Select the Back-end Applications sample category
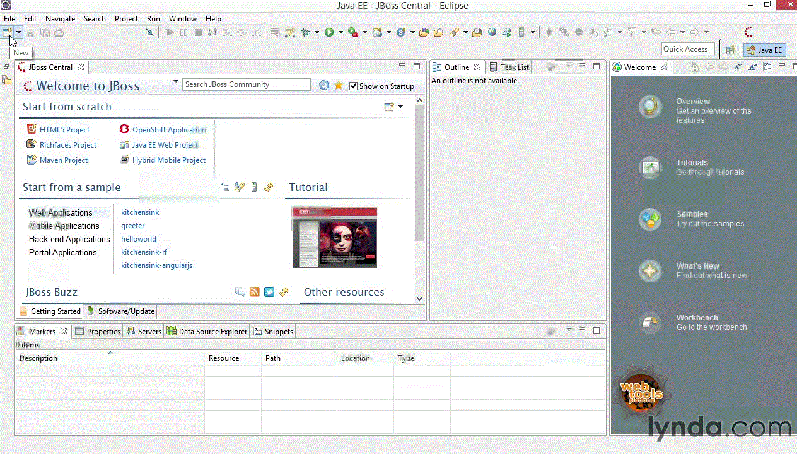 (x=69, y=239)
